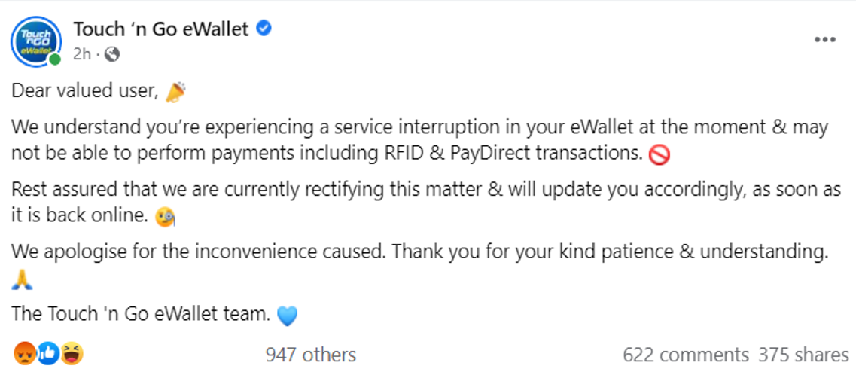Click the blue heart emoji after team

[x=287, y=316]
